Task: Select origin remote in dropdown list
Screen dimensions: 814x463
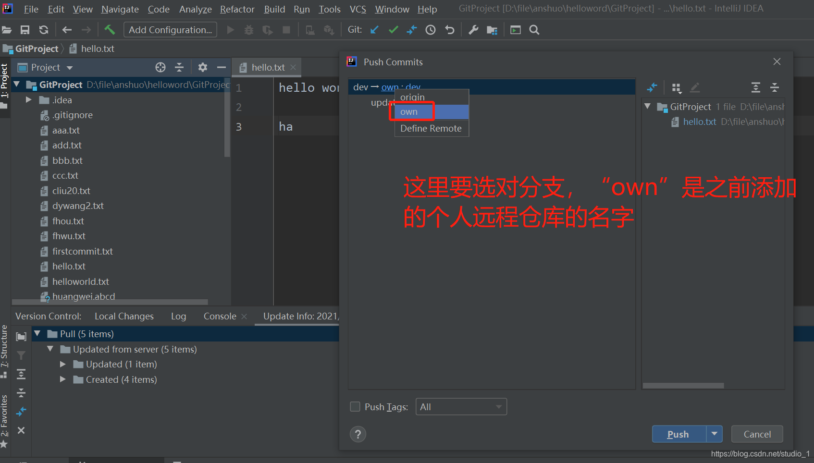Action: tap(432, 97)
